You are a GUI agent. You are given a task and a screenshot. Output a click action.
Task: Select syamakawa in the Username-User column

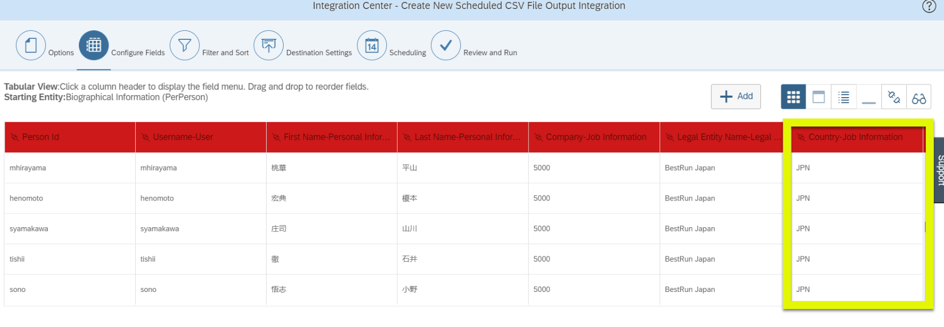point(160,229)
